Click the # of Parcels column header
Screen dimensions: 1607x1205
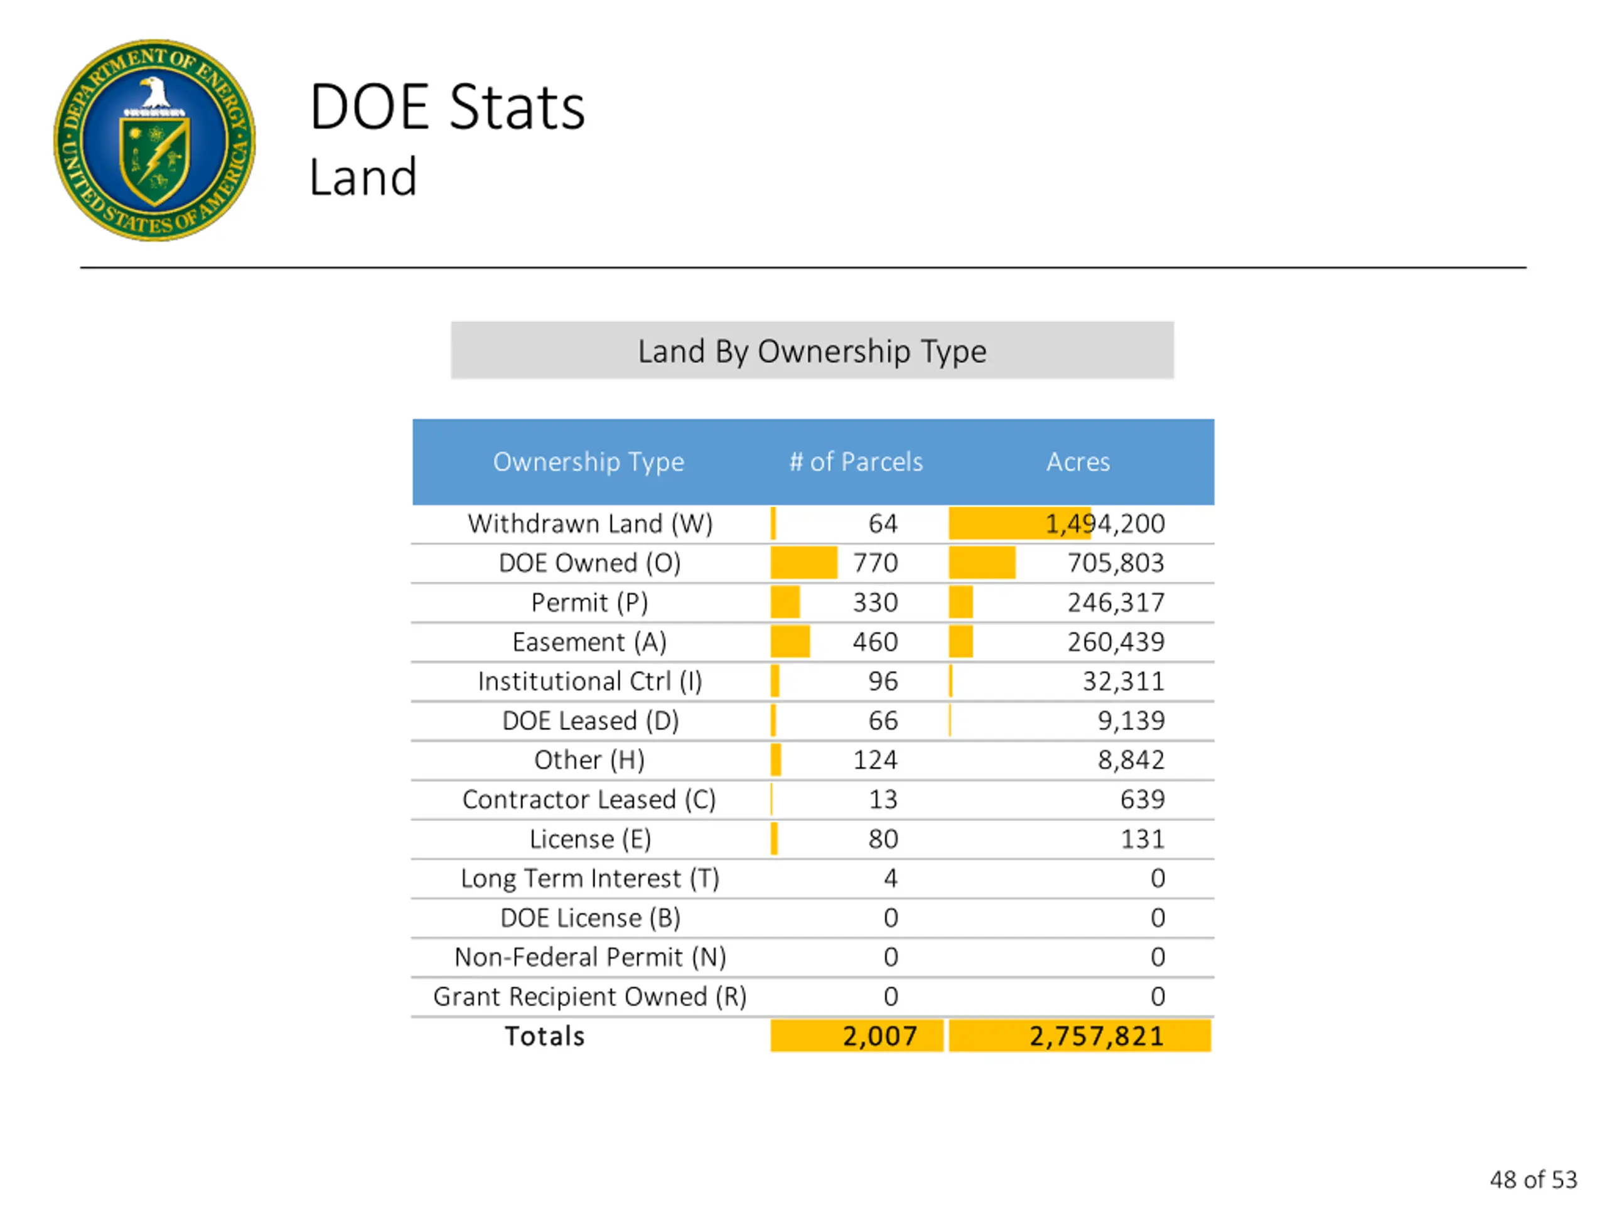856,462
